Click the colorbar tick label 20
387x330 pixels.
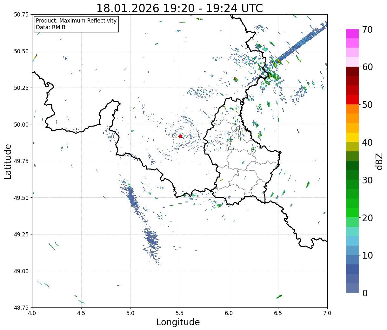[367, 218]
